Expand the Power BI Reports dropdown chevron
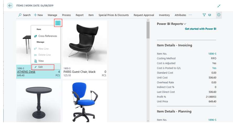Viewport: 233px width, 124px height. coord(185,24)
